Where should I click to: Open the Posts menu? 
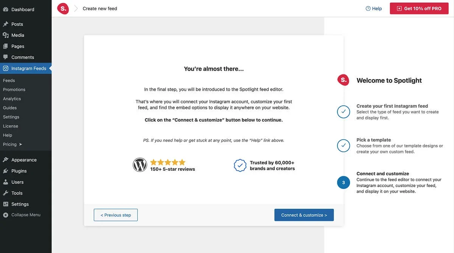tap(26, 24)
